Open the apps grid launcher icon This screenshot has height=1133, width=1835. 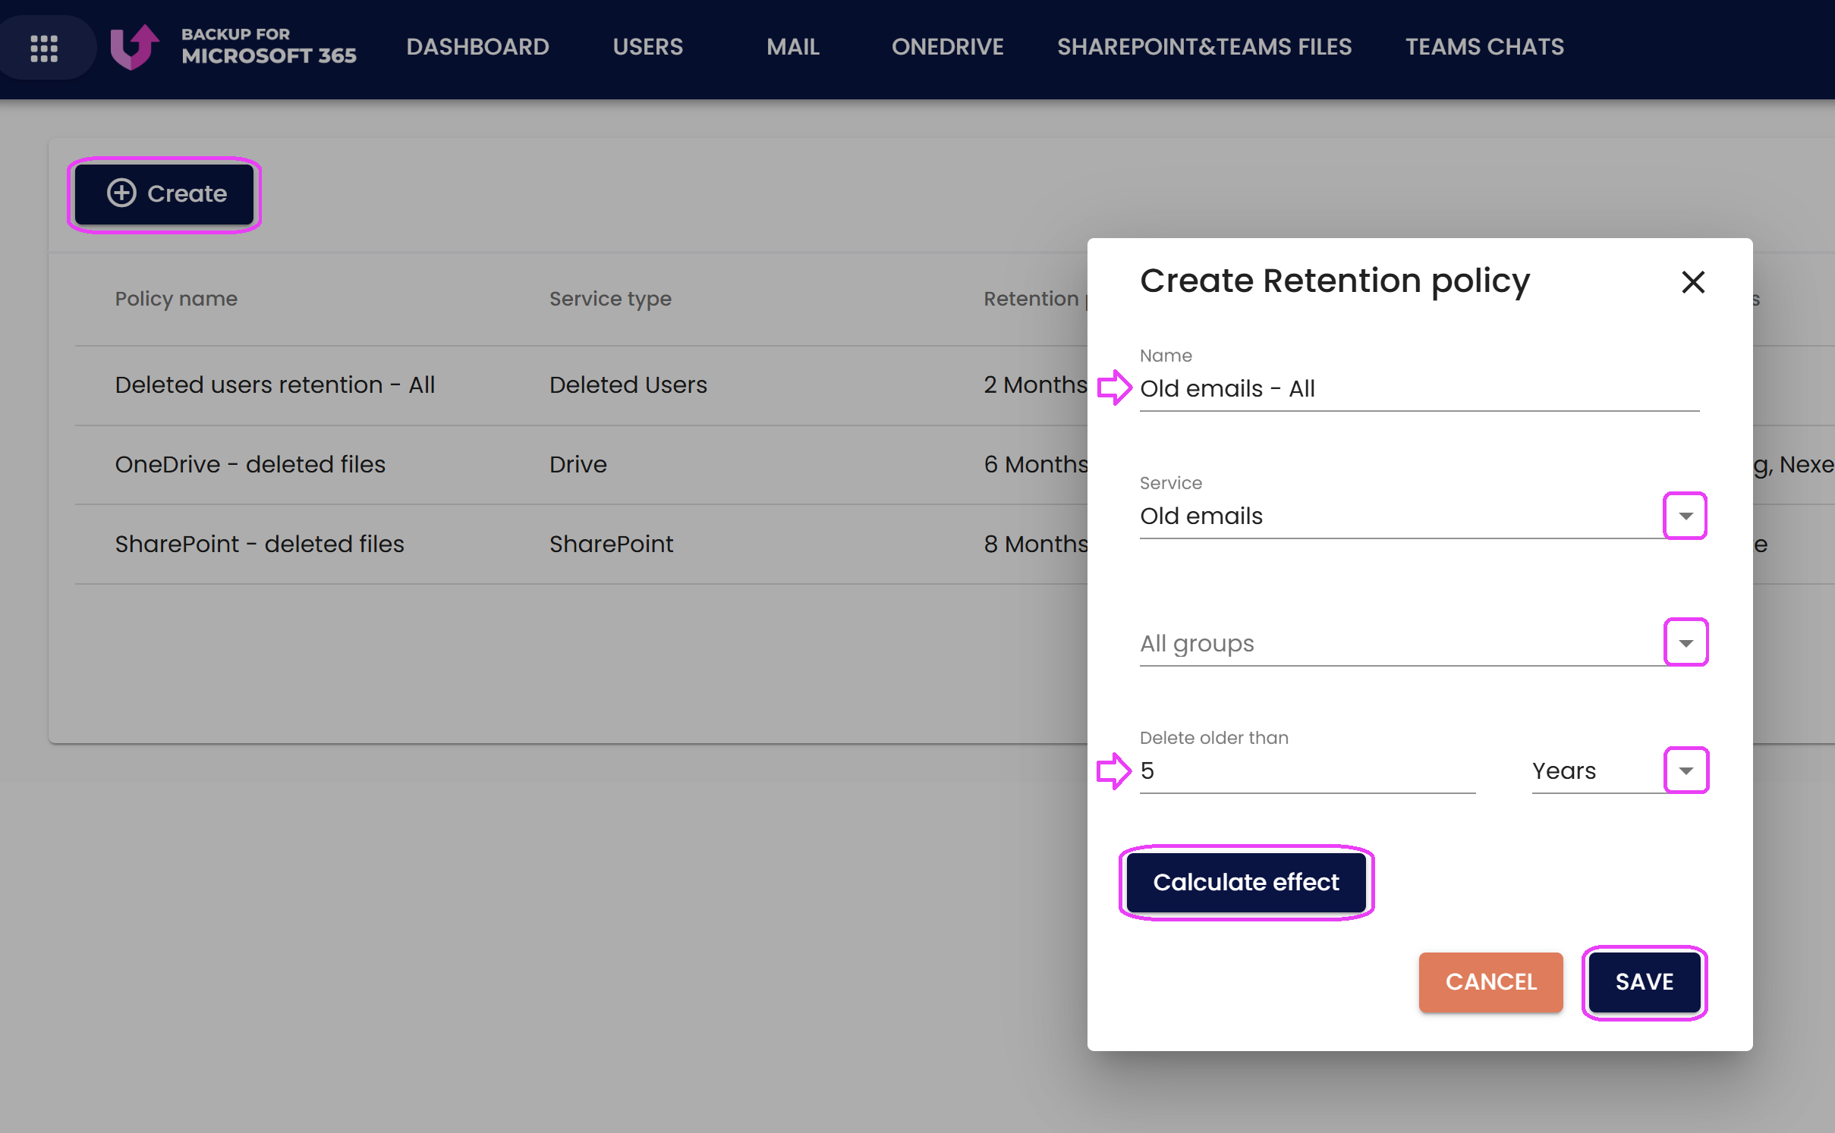[x=44, y=47]
